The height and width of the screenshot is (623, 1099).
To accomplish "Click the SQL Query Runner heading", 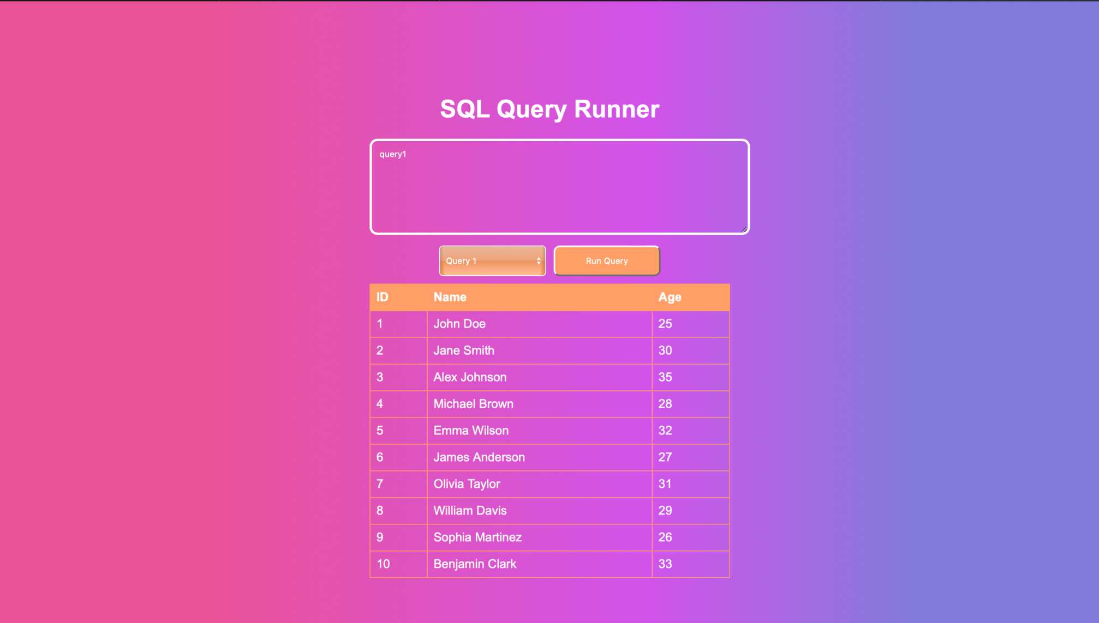I will [x=549, y=109].
